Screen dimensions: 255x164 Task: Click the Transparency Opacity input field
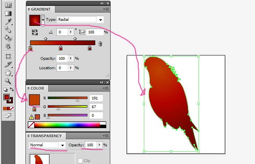[91, 145]
